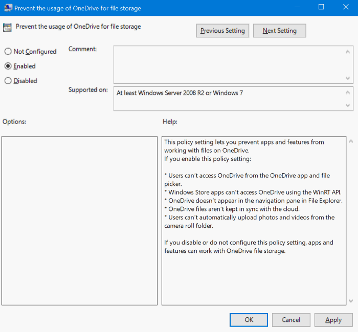The image size is (358, 332).
Task: Maximize the policy window
Action: pos(321,7)
